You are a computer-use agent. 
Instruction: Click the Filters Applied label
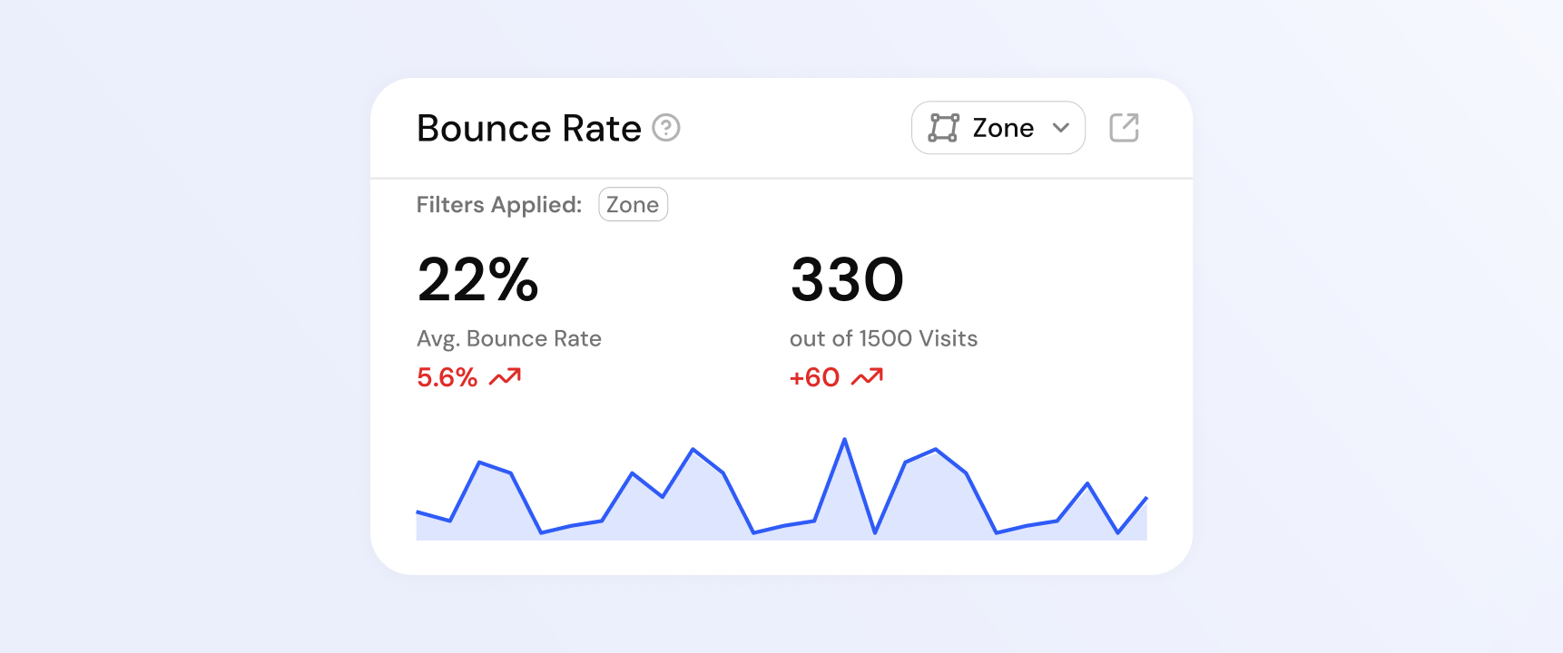point(499,205)
